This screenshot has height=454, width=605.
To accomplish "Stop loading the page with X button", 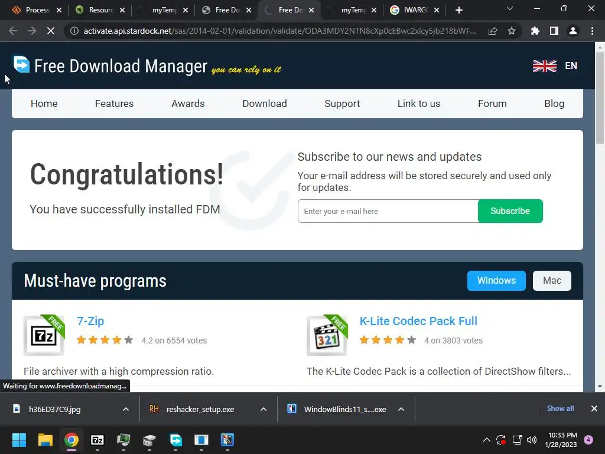I will pos(51,31).
